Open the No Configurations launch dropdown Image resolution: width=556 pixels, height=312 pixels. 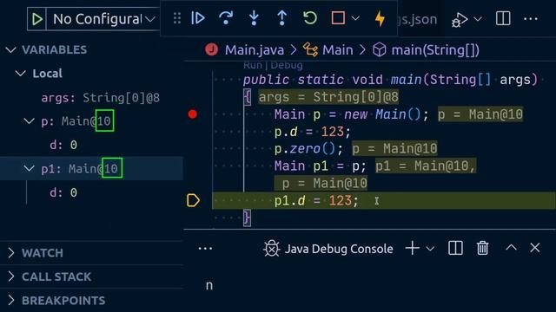(x=103, y=19)
